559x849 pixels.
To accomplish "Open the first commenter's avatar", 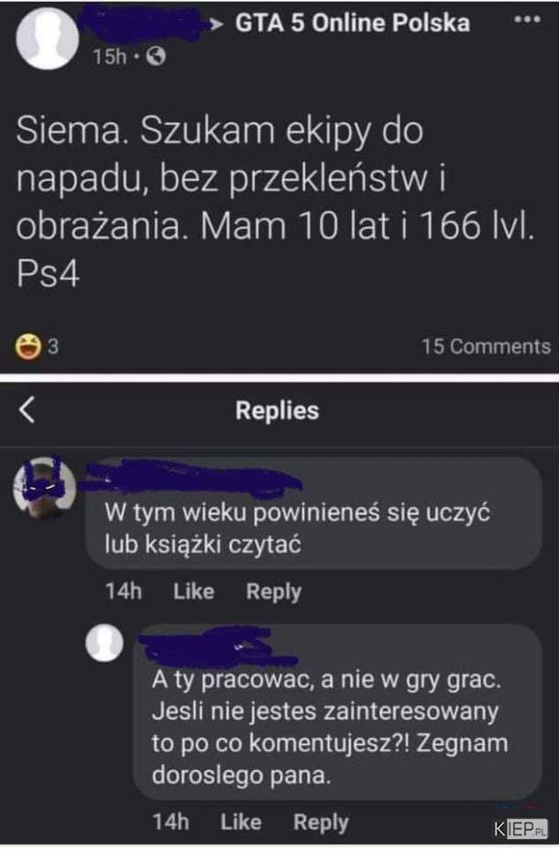I will pyautogui.click(x=44, y=487).
